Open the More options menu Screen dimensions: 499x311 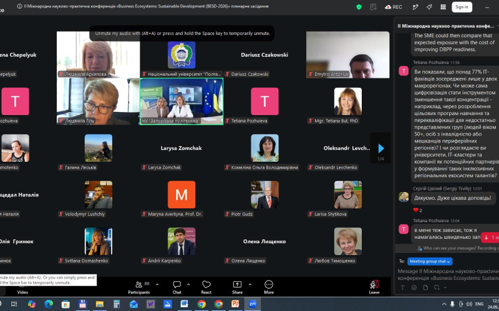click(269, 287)
